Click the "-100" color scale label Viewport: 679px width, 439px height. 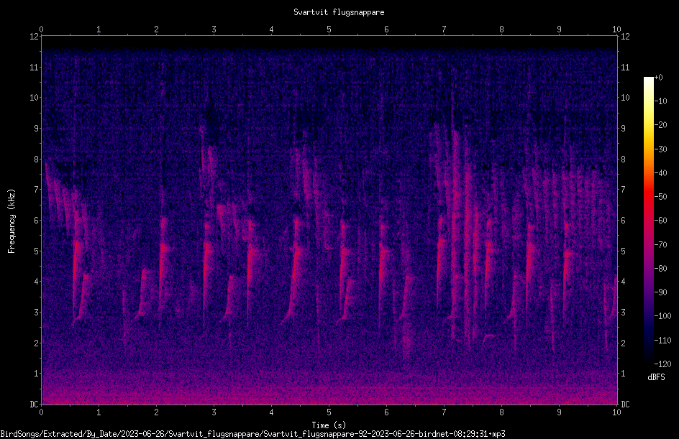point(663,316)
